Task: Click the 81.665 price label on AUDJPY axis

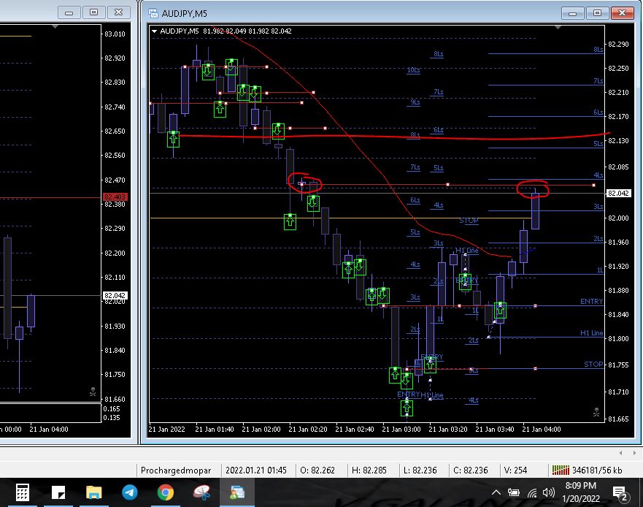Action: click(x=618, y=419)
